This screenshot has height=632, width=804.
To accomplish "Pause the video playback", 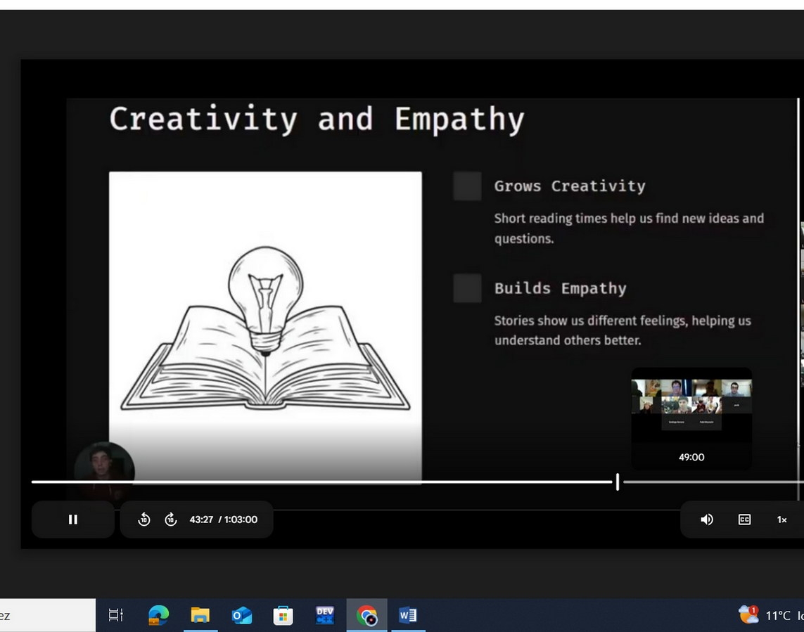I will (x=72, y=520).
